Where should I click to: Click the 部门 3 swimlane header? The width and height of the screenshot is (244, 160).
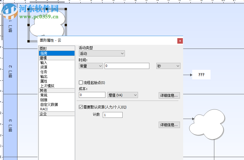[x=10, y=125]
